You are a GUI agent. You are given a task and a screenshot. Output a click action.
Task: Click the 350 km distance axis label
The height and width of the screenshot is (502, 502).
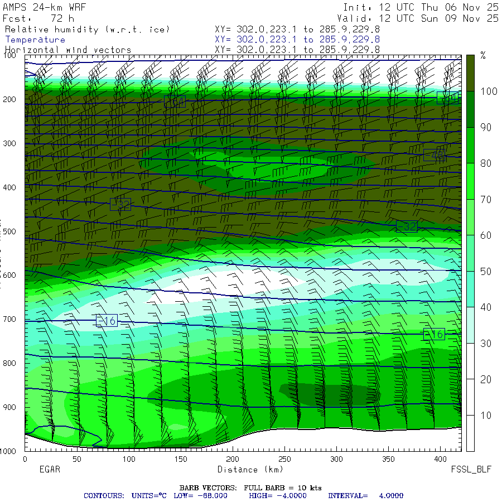pyautogui.click(x=388, y=459)
